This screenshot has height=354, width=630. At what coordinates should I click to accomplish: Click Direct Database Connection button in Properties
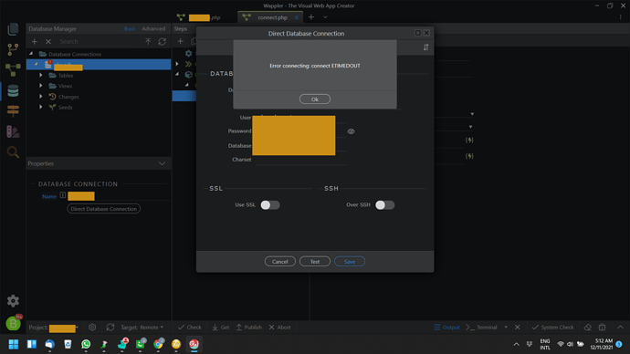[104, 209]
